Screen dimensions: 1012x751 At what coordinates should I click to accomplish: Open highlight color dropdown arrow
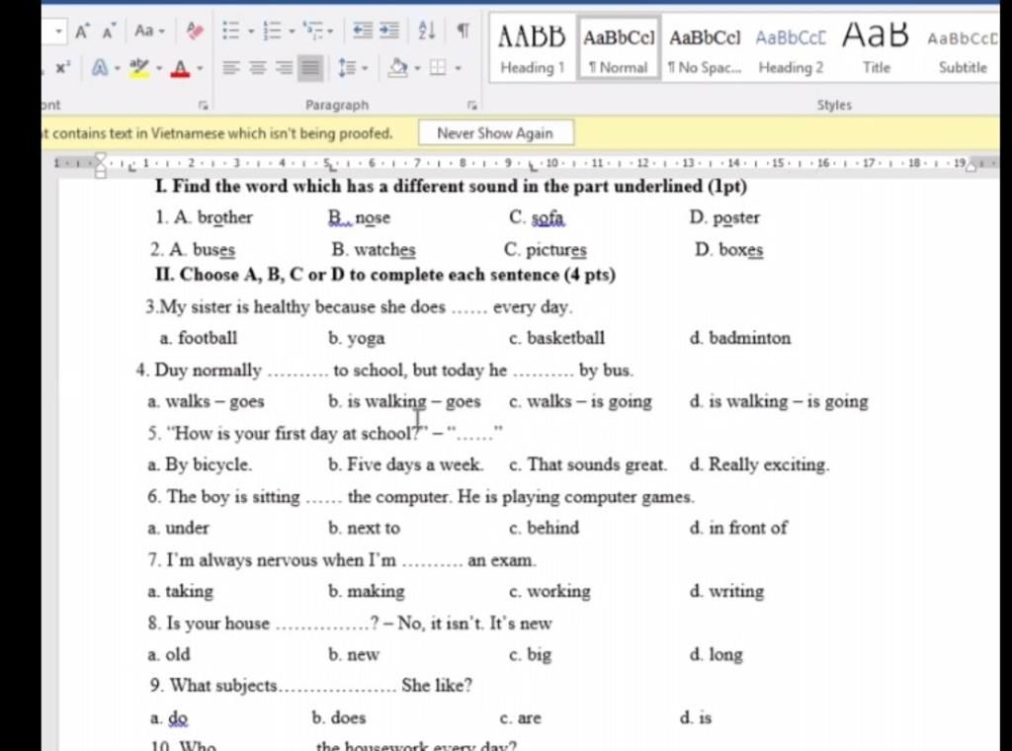pyautogui.click(x=159, y=68)
